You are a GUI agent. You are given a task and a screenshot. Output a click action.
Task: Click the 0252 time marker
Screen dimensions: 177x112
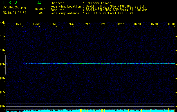(36, 24)
